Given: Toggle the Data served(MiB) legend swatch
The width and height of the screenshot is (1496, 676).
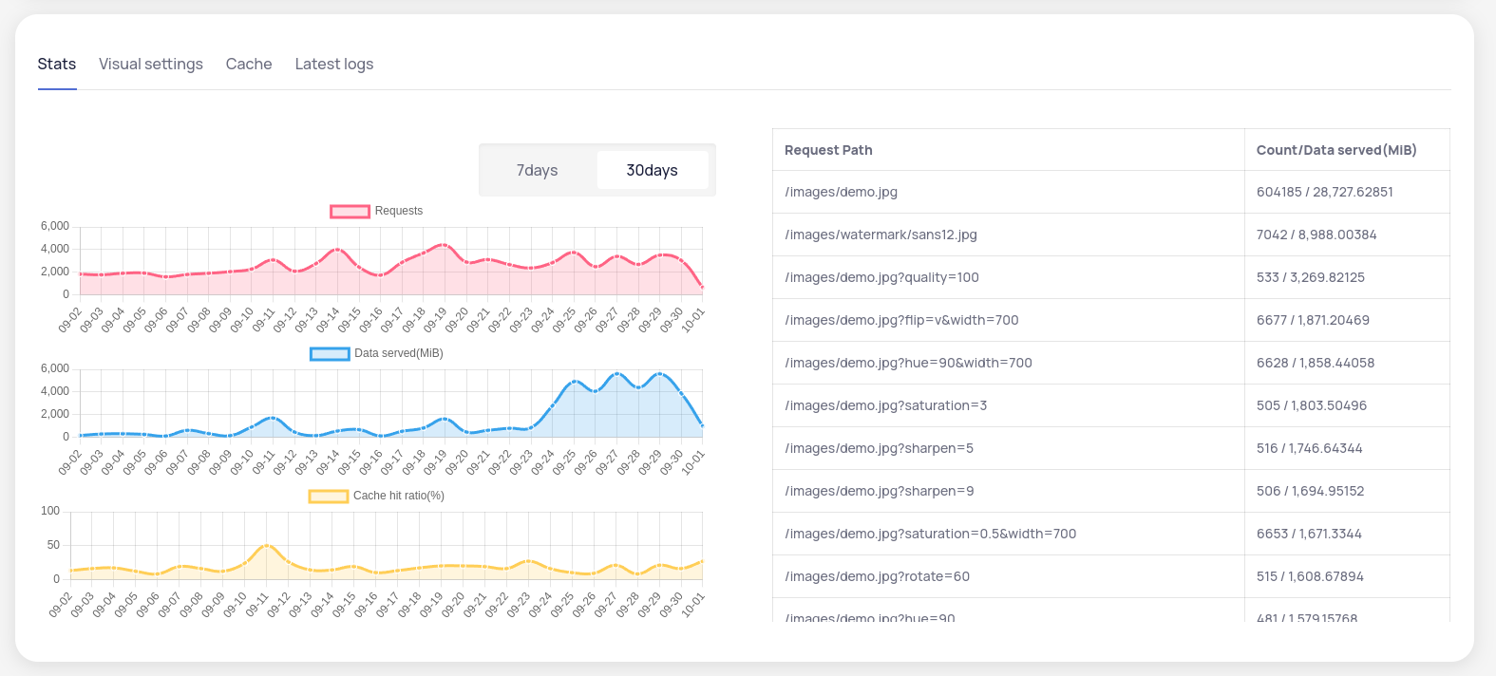Looking at the screenshot, I should (330, 354).
